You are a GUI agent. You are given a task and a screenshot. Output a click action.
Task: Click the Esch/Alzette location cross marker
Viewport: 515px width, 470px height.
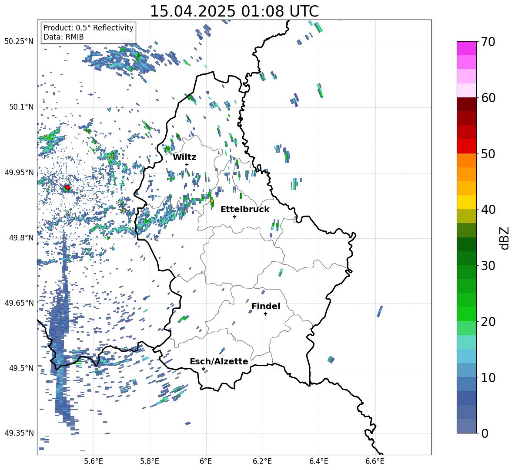pos(203,369)
